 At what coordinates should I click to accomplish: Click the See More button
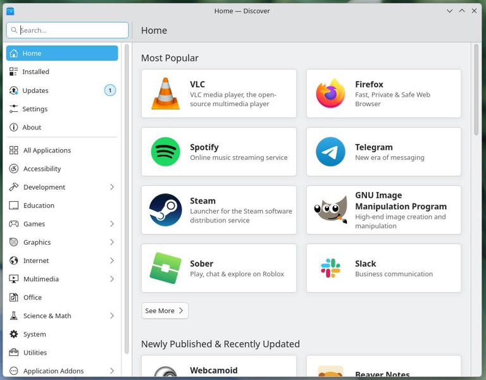[165, 310]
